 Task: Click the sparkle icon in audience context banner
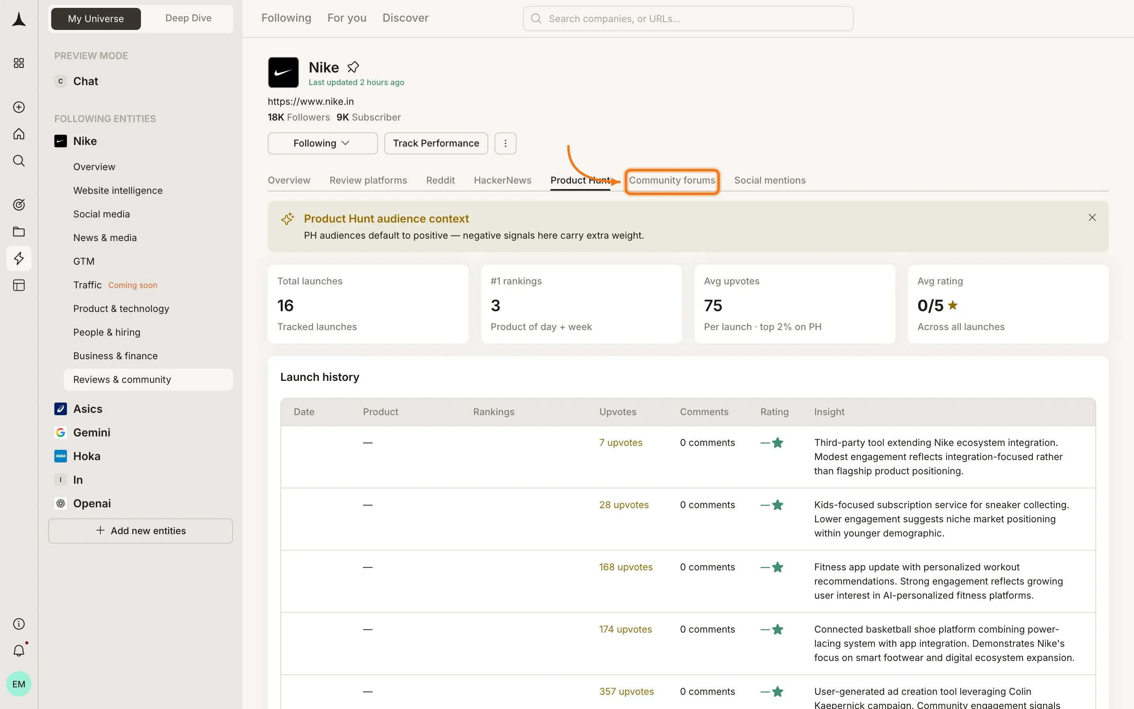click(x=287, y=219)
